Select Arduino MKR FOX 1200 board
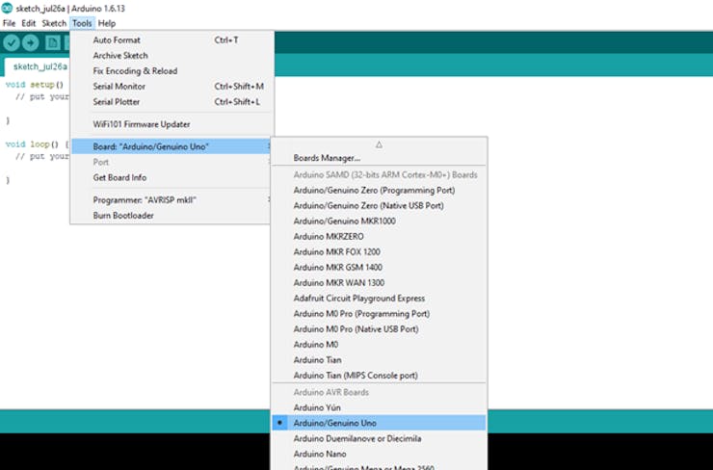This screenshot has height=470, width=713. (x=379, y=252)
